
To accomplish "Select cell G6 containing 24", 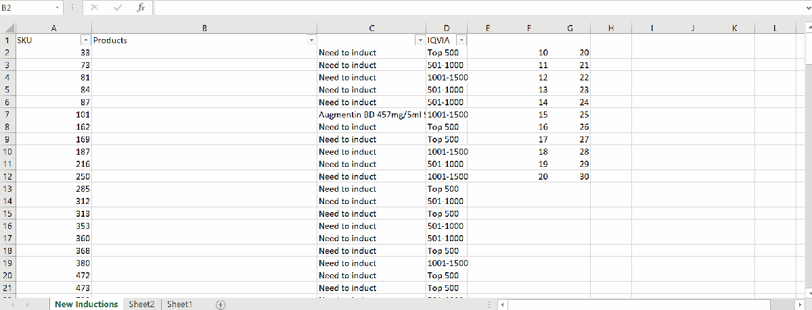I will tap(570, 102).
